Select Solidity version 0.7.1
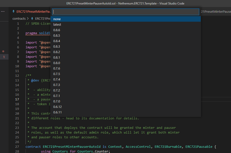231x153 pixels. (126, 96)
